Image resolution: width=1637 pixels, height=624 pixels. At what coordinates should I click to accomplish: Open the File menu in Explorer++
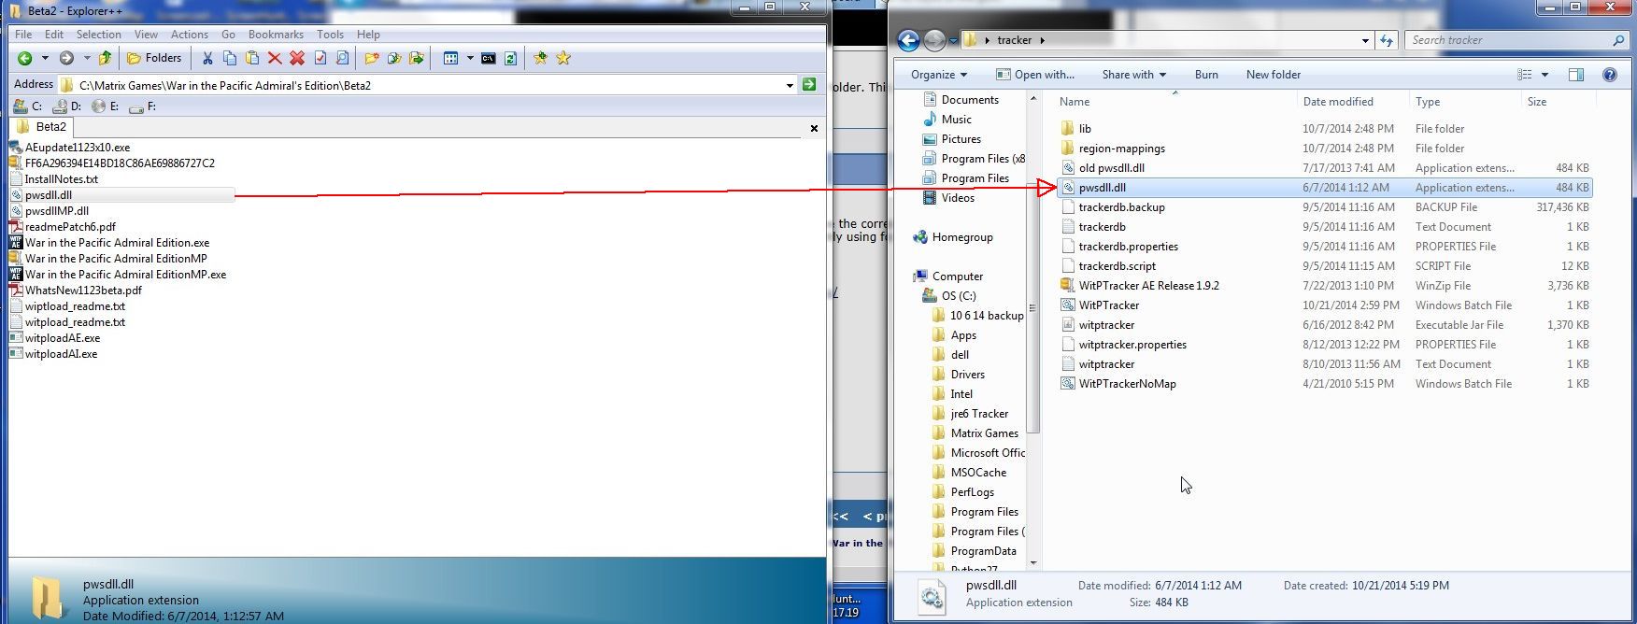point(23,35)
